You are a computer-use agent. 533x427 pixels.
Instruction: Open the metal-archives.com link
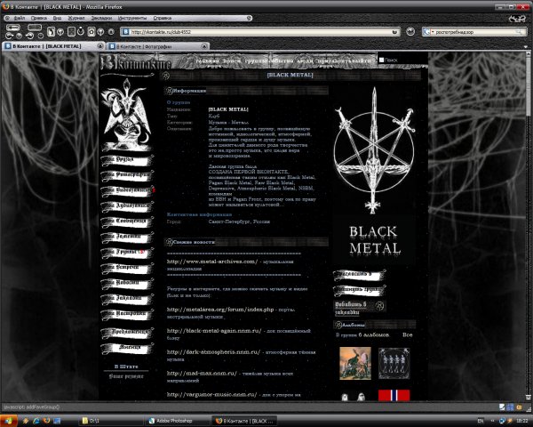click(212, 262)
